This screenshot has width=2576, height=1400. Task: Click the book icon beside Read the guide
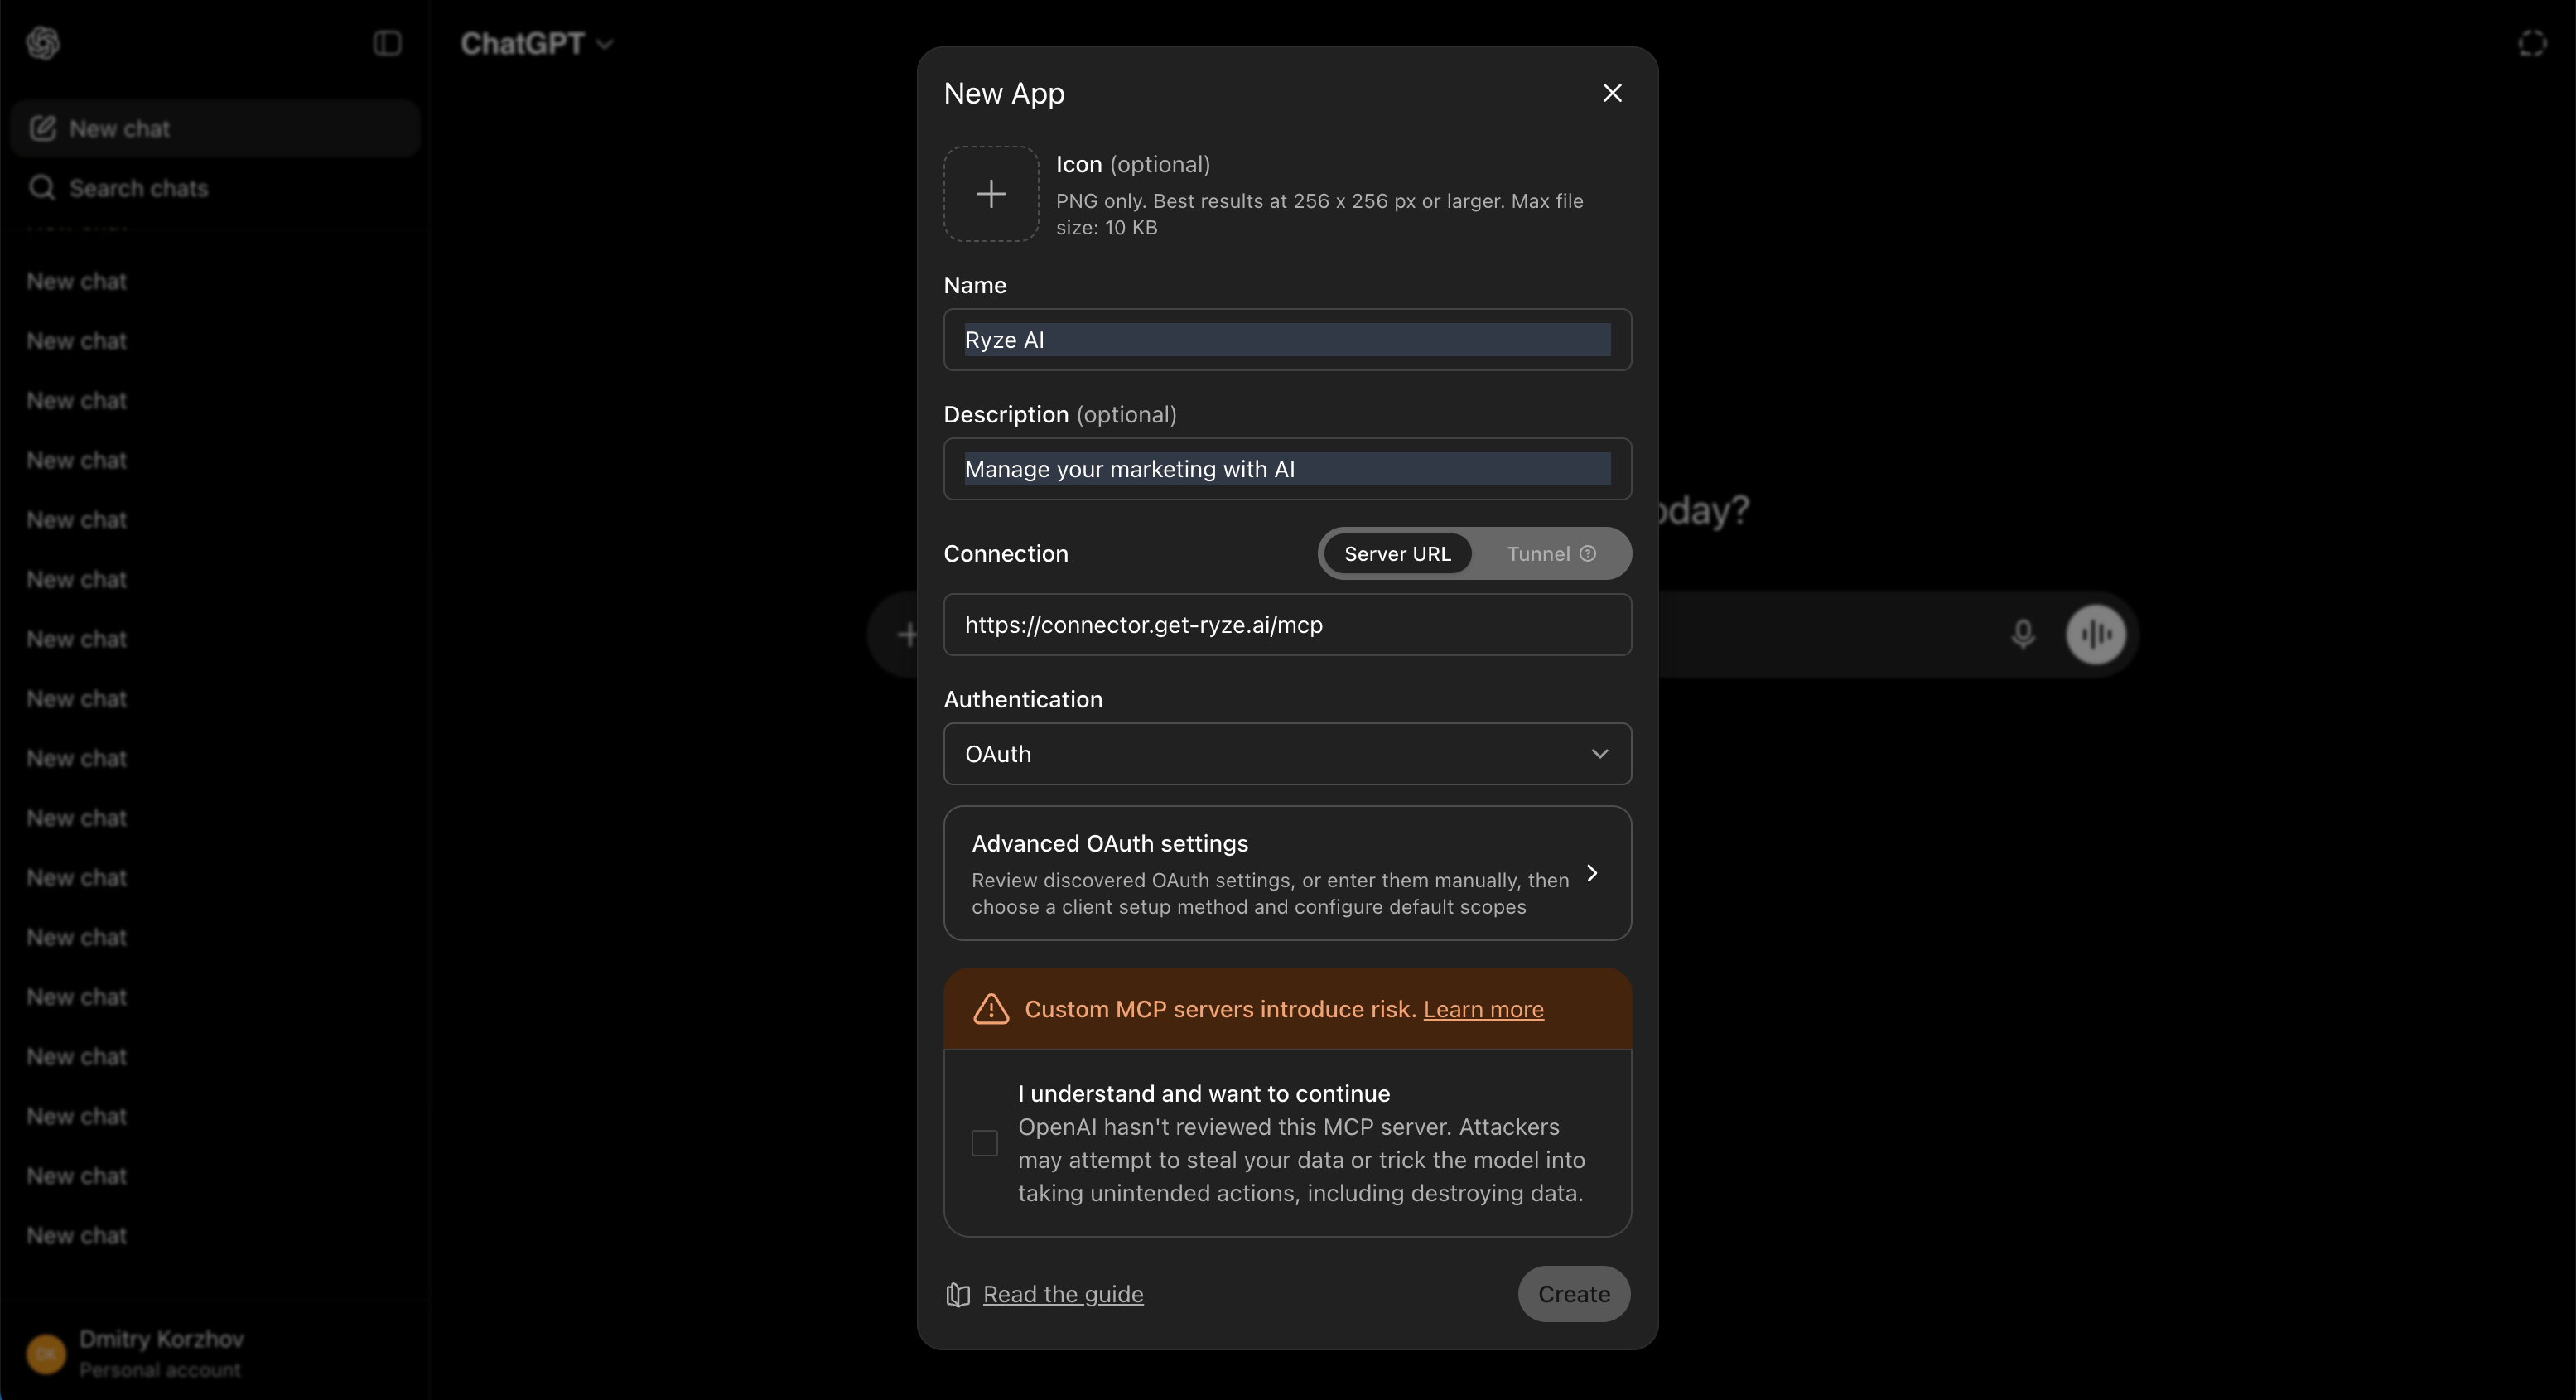click(x=958, y=1295)
